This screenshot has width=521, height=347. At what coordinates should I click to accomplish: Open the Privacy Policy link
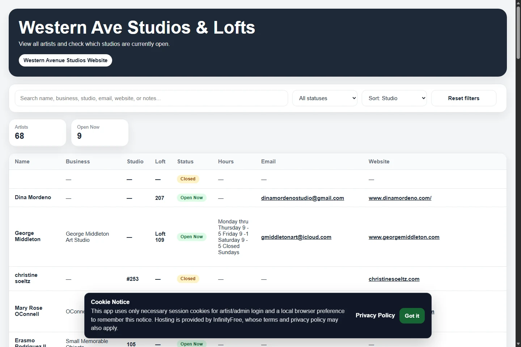tap(375, 316)
